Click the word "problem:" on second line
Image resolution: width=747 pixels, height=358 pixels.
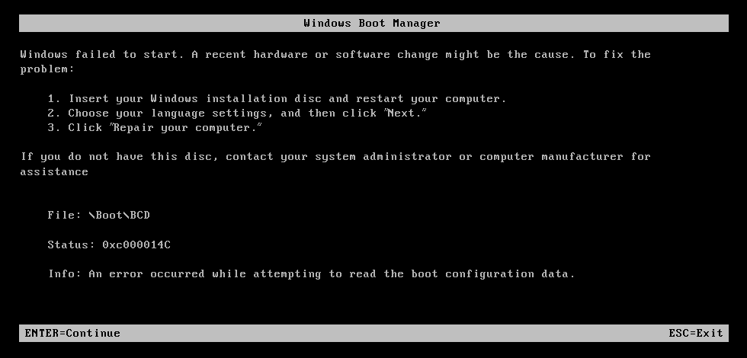(47, 69)
